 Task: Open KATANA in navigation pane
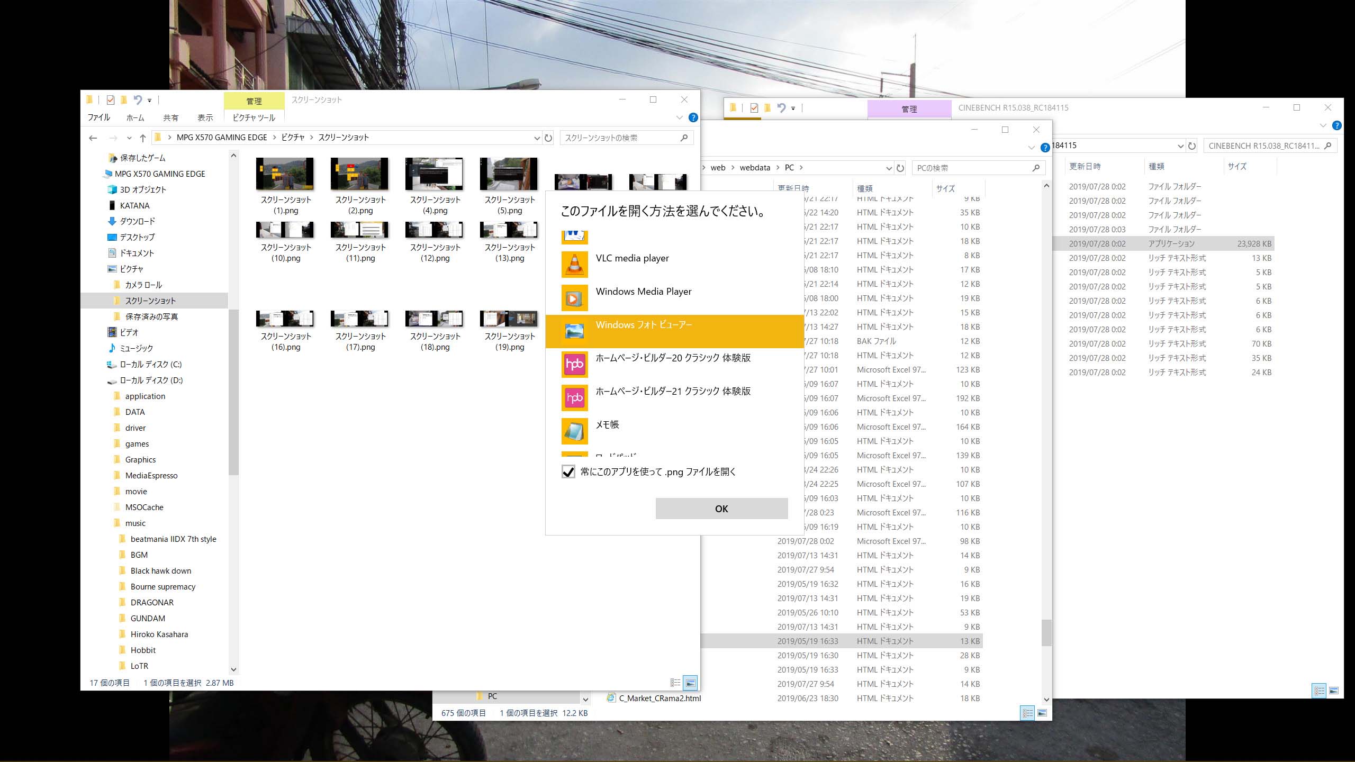[x=134, y=205]
